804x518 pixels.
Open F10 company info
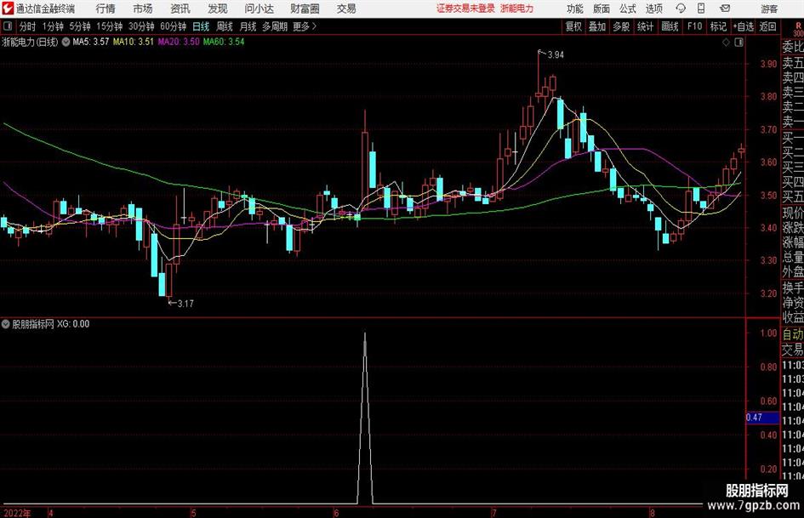tap(695, 26)
